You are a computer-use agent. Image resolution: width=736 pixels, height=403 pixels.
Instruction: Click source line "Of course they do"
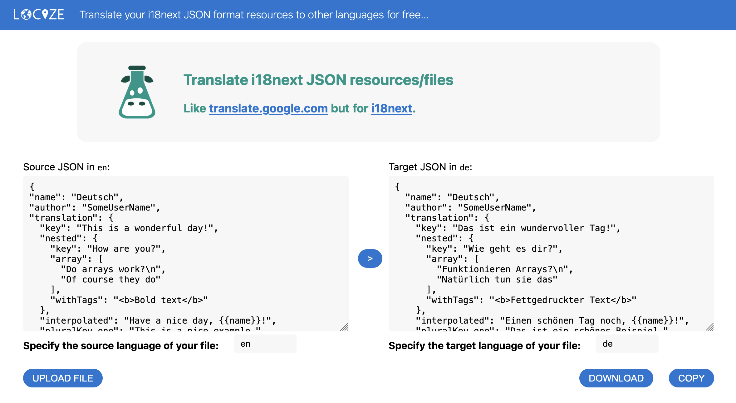pyautogui.click(x=111, y=279)
